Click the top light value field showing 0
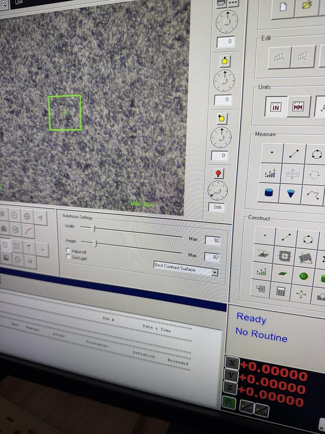Viewport: 325px width, 434px height. click(x=226, y=41)
